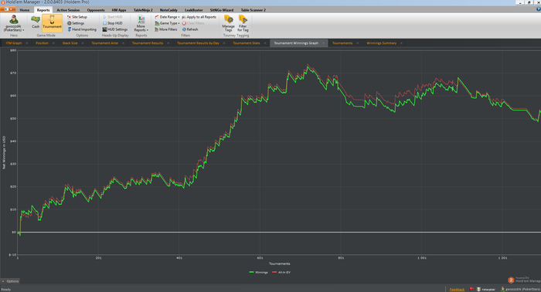Stop the HUD

[x=112, y=23]
